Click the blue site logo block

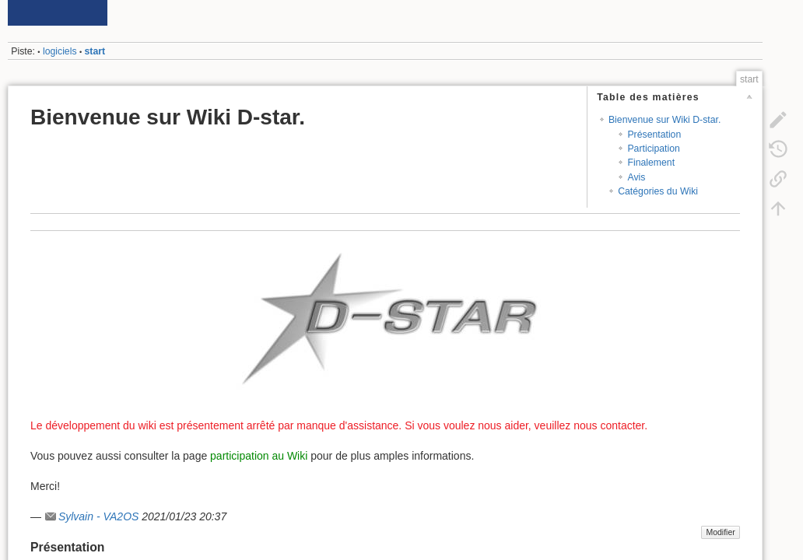pos(58,12)
